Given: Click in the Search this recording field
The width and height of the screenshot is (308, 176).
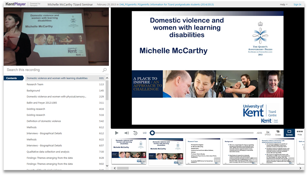Looking at the screenshot, I should pyautogui.click(x=53, y=70).
